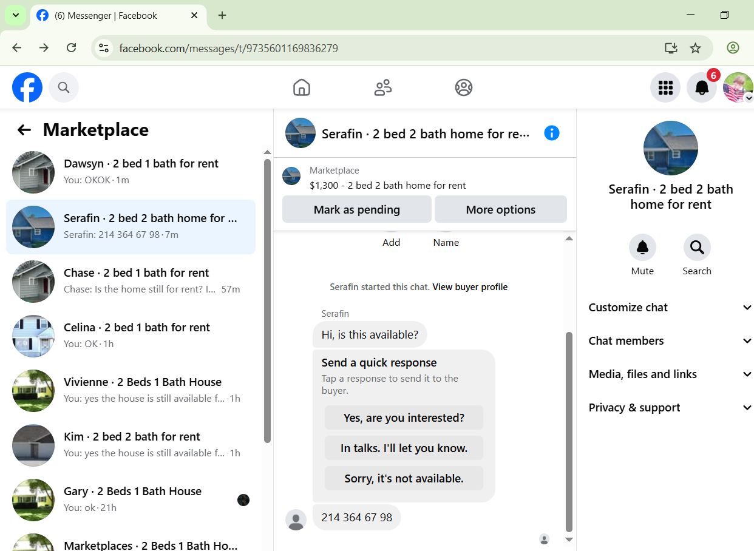Click the chat scrollbar down arrow
Screen dimensions: 754x551
569,539
